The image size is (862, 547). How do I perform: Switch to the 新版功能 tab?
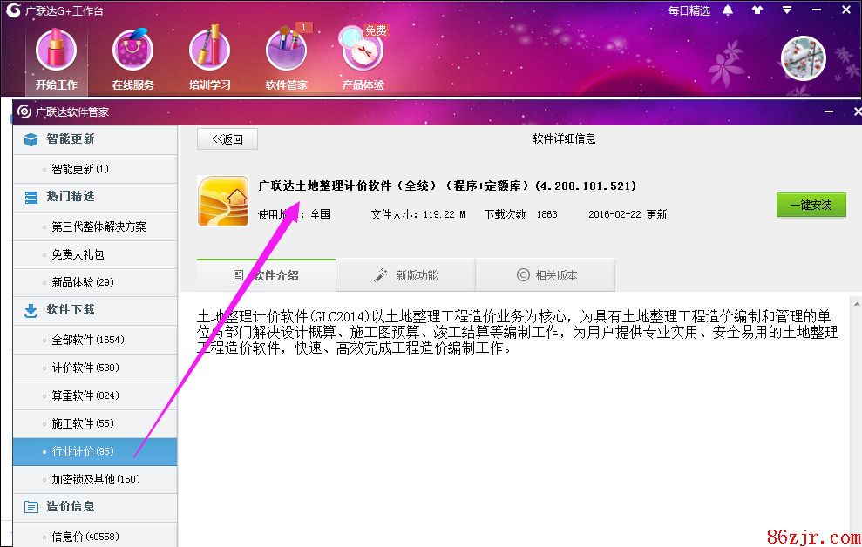405,275
